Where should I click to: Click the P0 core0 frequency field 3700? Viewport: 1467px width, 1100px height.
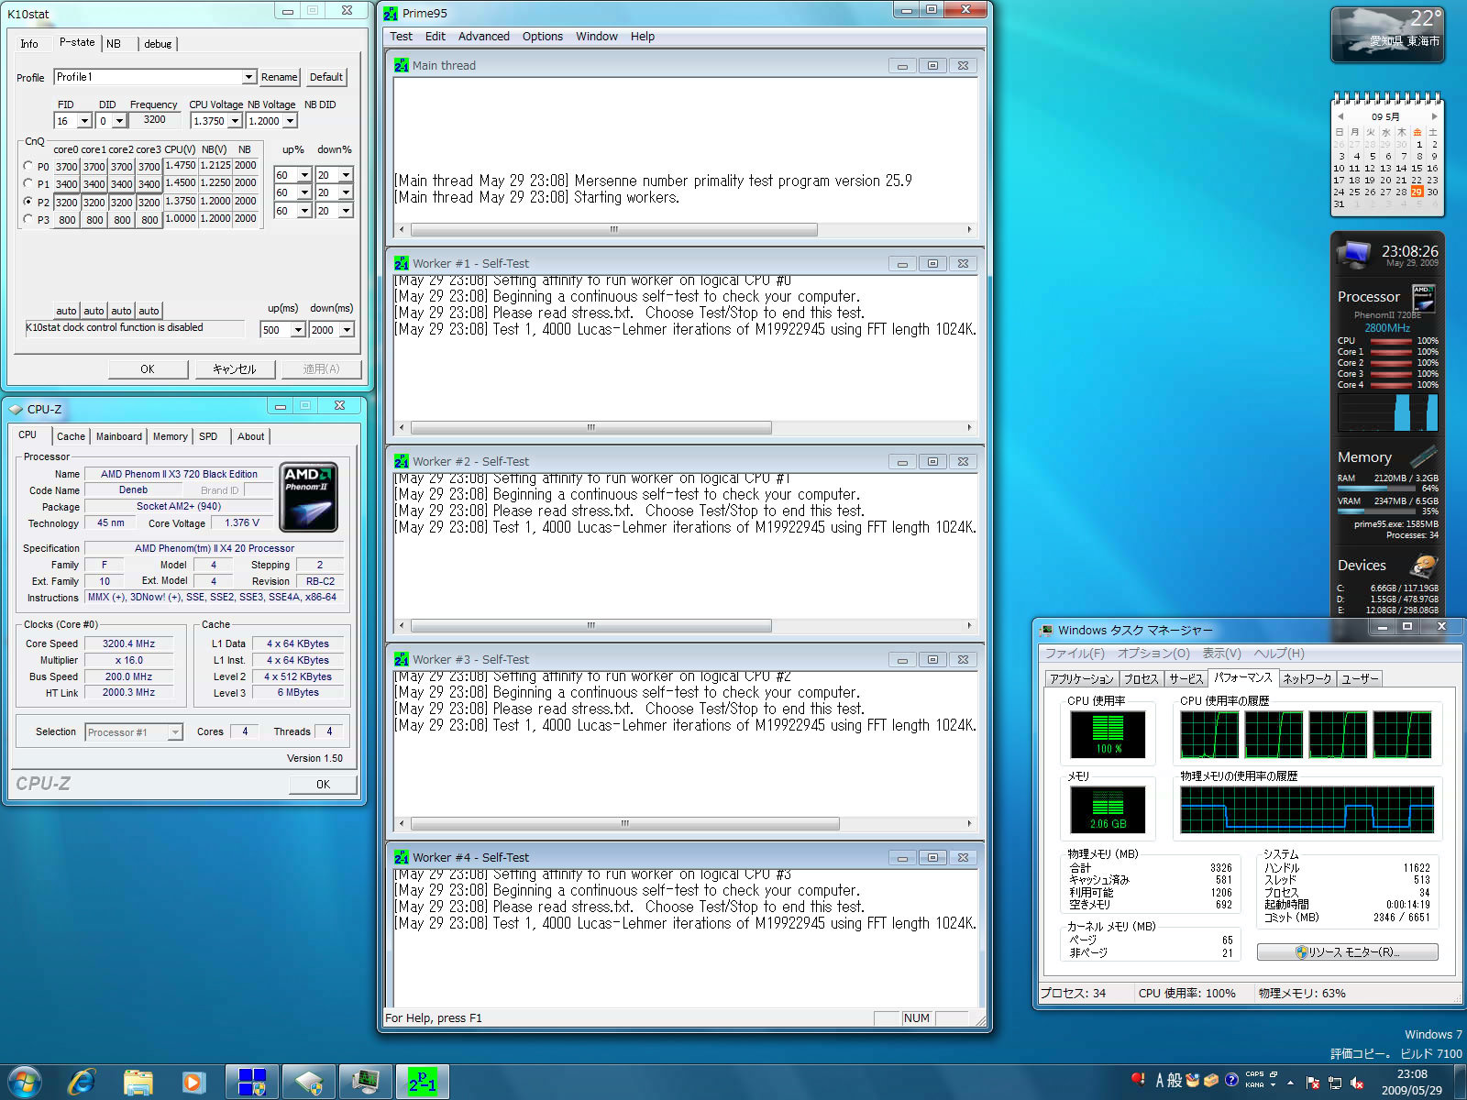coord(66,167)
